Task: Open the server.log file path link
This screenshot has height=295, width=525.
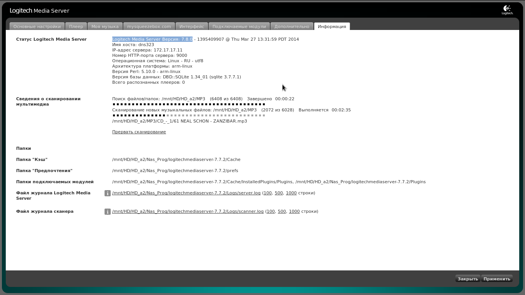Action: (186, 193)
